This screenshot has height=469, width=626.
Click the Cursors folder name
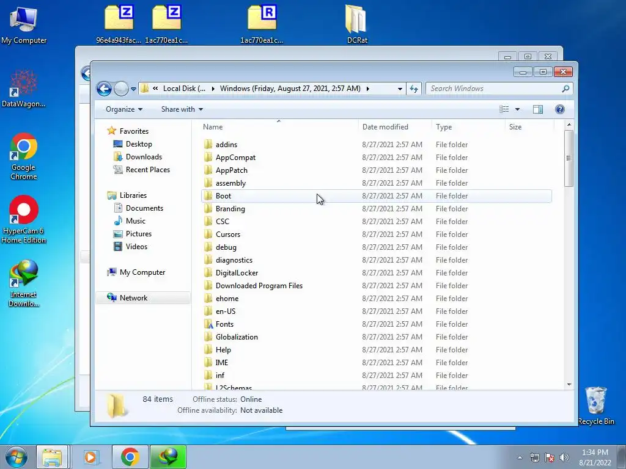(228, 234)
